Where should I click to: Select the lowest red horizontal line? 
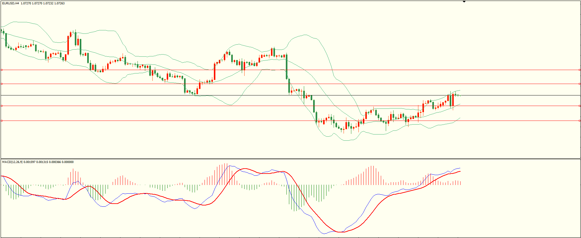coord(290,121)
